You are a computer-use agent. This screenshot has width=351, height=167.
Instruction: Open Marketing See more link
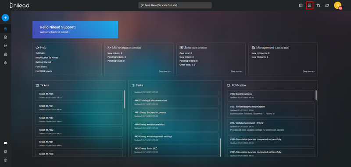pyautogui.click(x=165, y=72)
